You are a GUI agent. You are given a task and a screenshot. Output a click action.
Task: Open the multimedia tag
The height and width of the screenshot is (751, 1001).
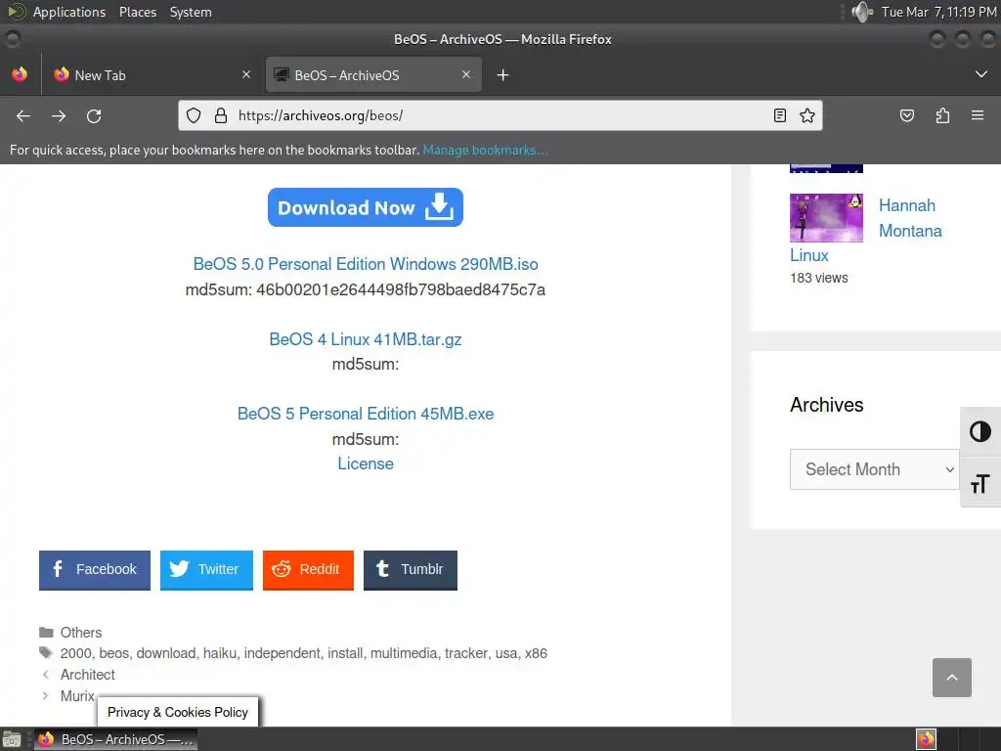tap(404, 653)
